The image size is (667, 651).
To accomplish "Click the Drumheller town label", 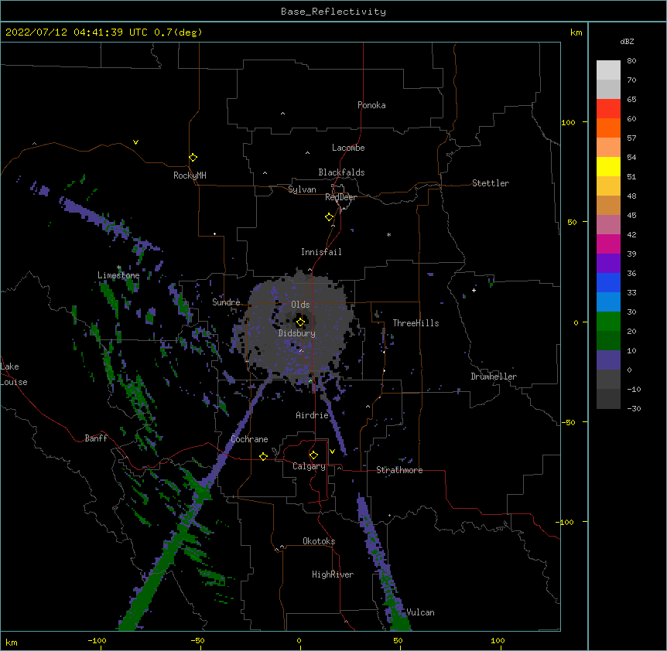I will 494,377.
